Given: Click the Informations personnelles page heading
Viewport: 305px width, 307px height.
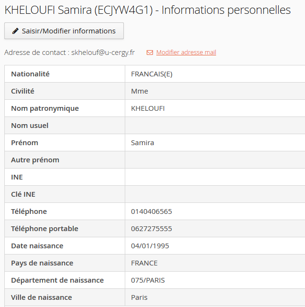Looking at the screenshot, I should [x=147, y=10].
